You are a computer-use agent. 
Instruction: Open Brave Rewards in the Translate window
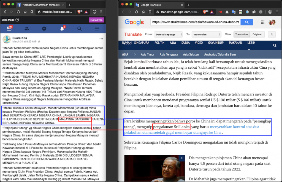pos(212,12)
